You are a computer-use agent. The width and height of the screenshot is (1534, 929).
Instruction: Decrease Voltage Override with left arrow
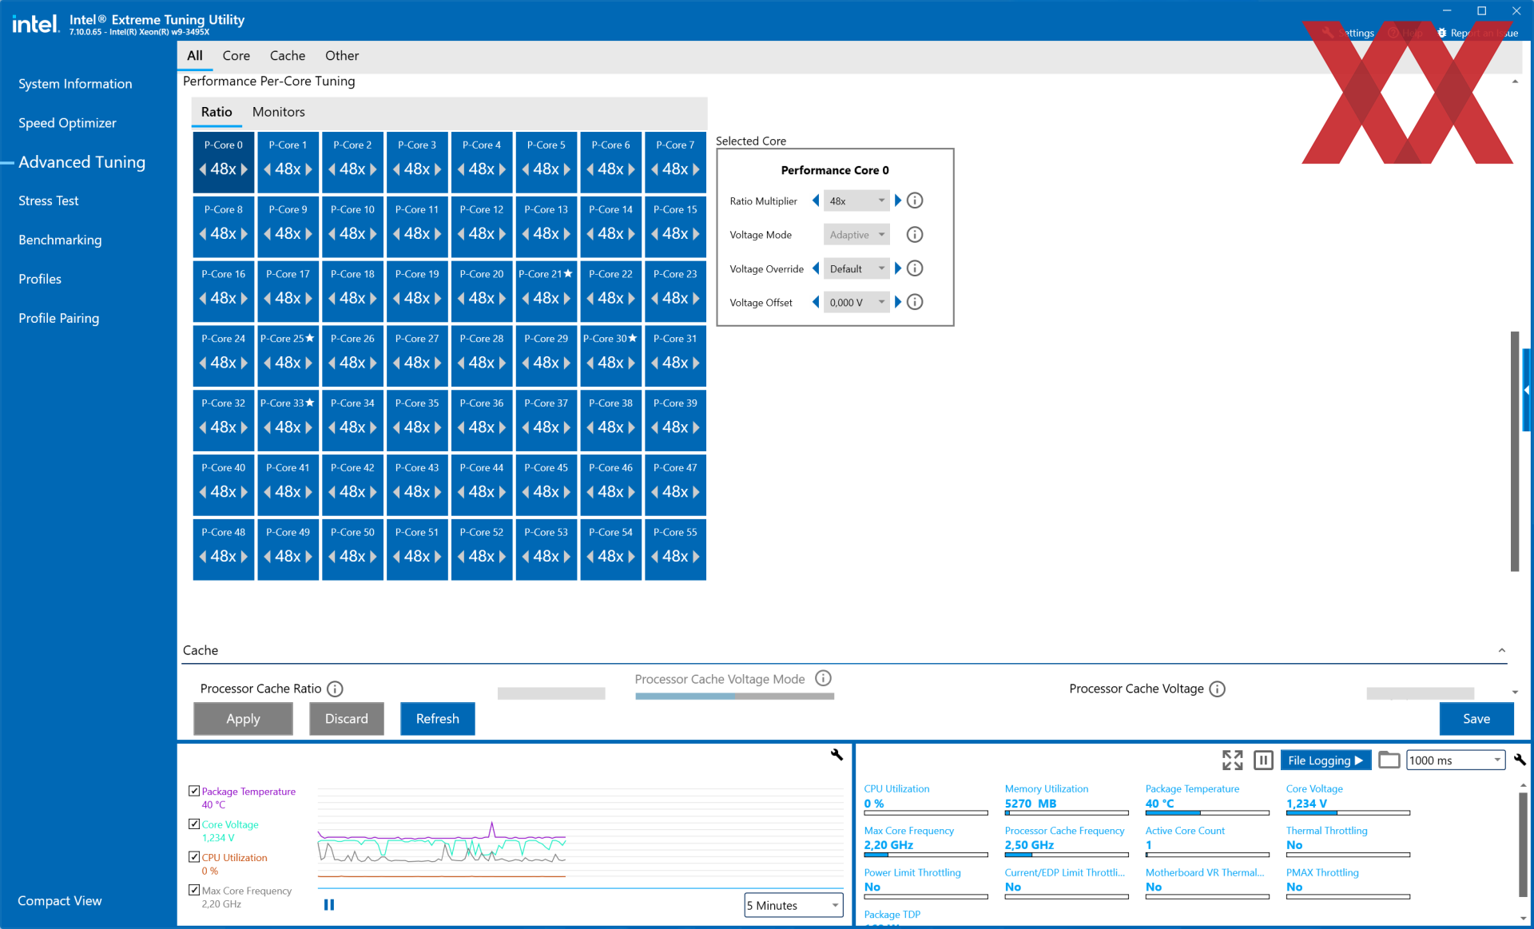point(816,268)
